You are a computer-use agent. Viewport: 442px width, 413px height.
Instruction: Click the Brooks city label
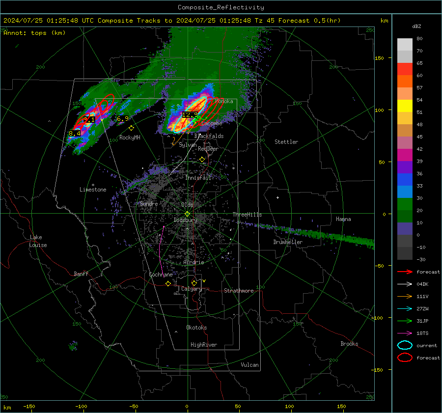coord(349,344)
